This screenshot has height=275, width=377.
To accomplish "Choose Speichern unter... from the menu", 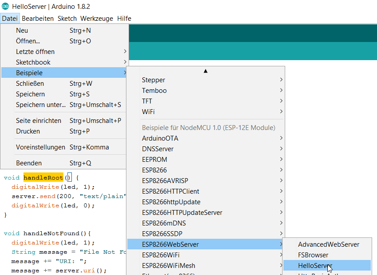I will pyautogui.click(x=41, y=105).
